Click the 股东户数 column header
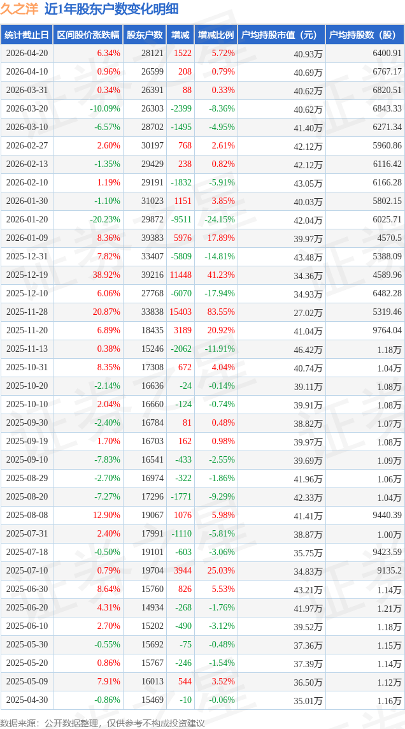 coord(145,35)
